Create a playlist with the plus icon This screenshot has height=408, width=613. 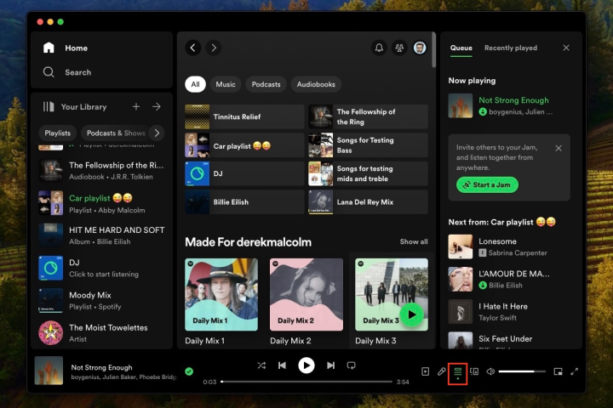pyautogui.click(x=136, y=106)
